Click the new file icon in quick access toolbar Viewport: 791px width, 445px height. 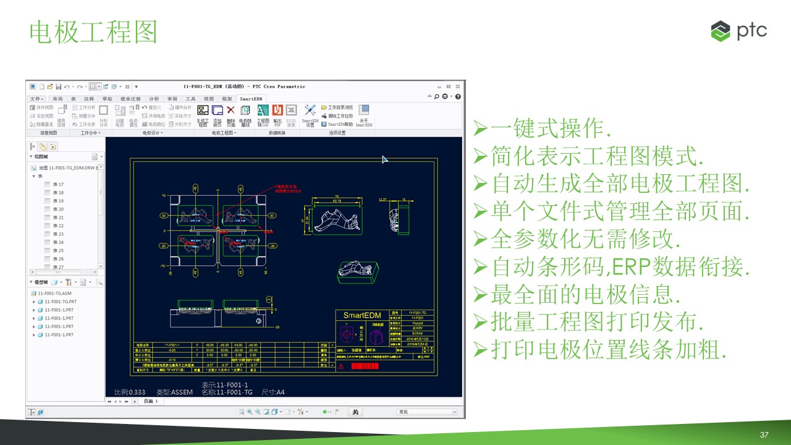tap(42, 87)
